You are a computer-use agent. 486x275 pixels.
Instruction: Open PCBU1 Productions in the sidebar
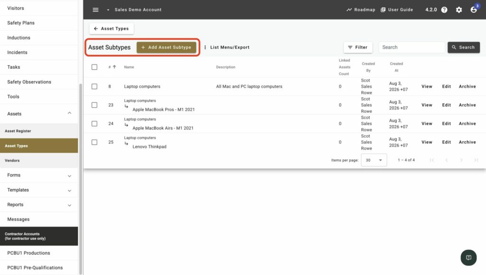(39, 253)
